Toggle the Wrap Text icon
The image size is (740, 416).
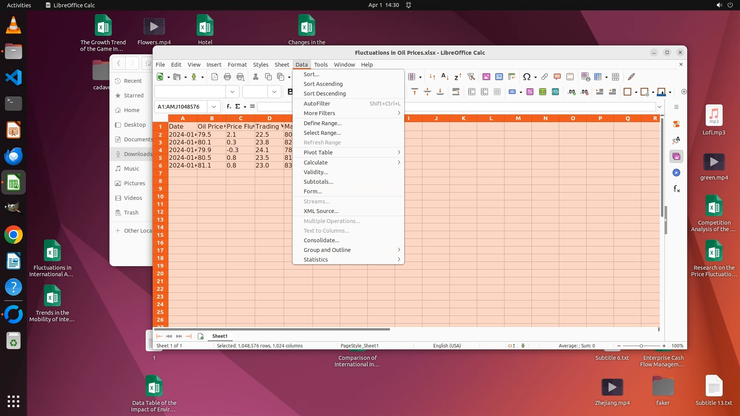point(456,92)
